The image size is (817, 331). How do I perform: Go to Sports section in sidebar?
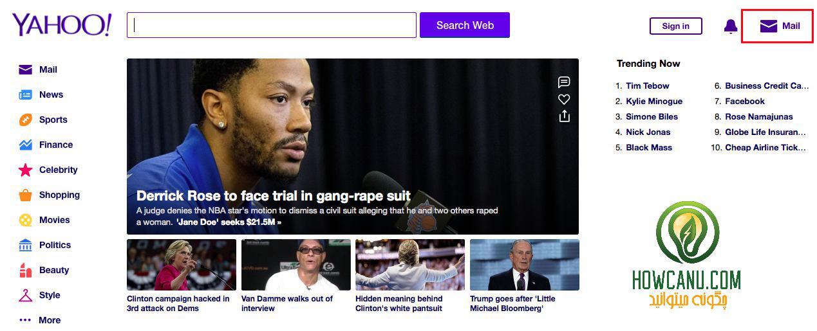point(53,120)
